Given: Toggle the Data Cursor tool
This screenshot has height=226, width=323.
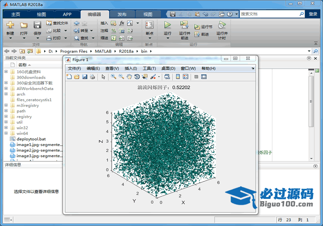Looking at the screenshot, I should pos(145,77).
